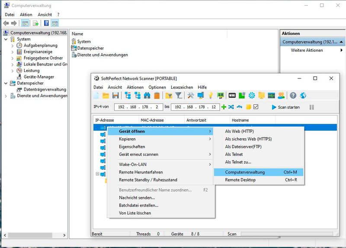This screenshot has width=346, height=248.
Task: Save results with the floppy disk icon
Action: point(115,95)
